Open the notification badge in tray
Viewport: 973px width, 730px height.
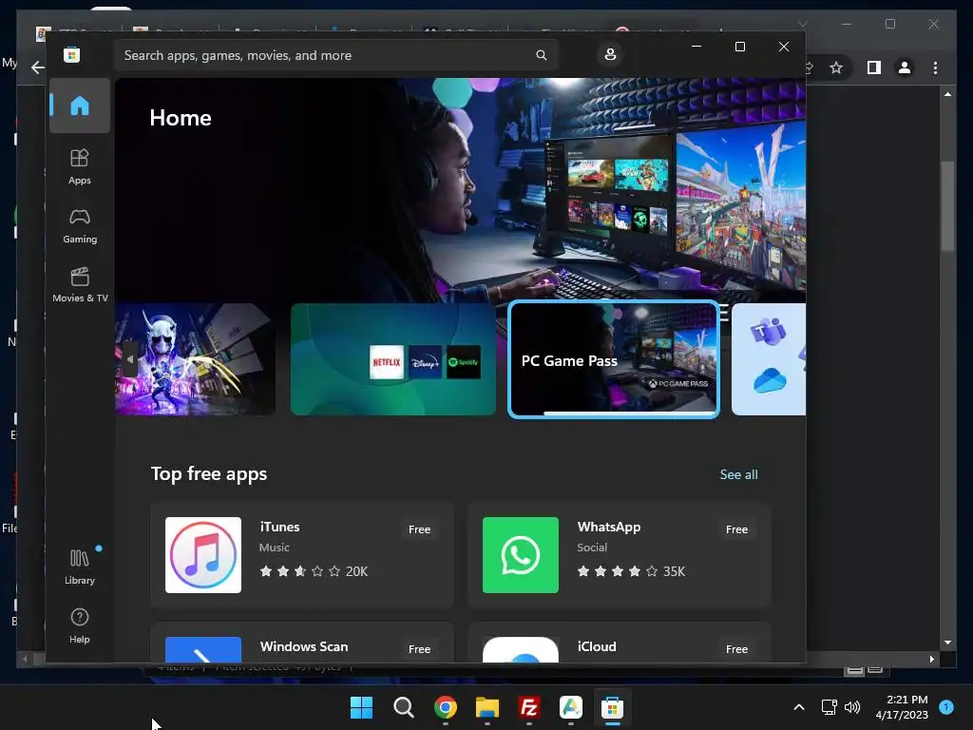pyautogui.click(x=946, y=707)
